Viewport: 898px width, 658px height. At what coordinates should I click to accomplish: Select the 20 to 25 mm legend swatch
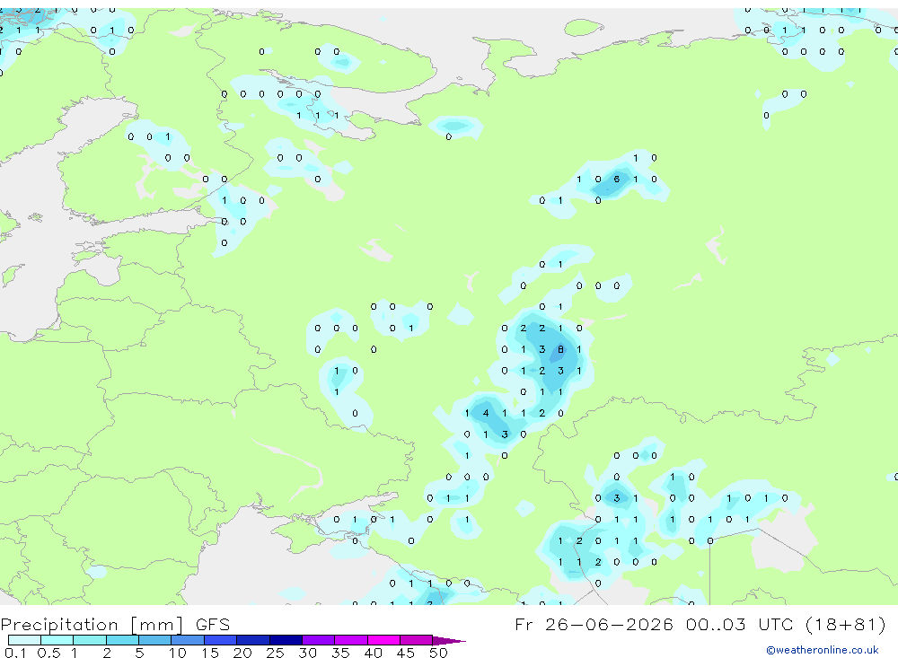[x=252, y=640]
